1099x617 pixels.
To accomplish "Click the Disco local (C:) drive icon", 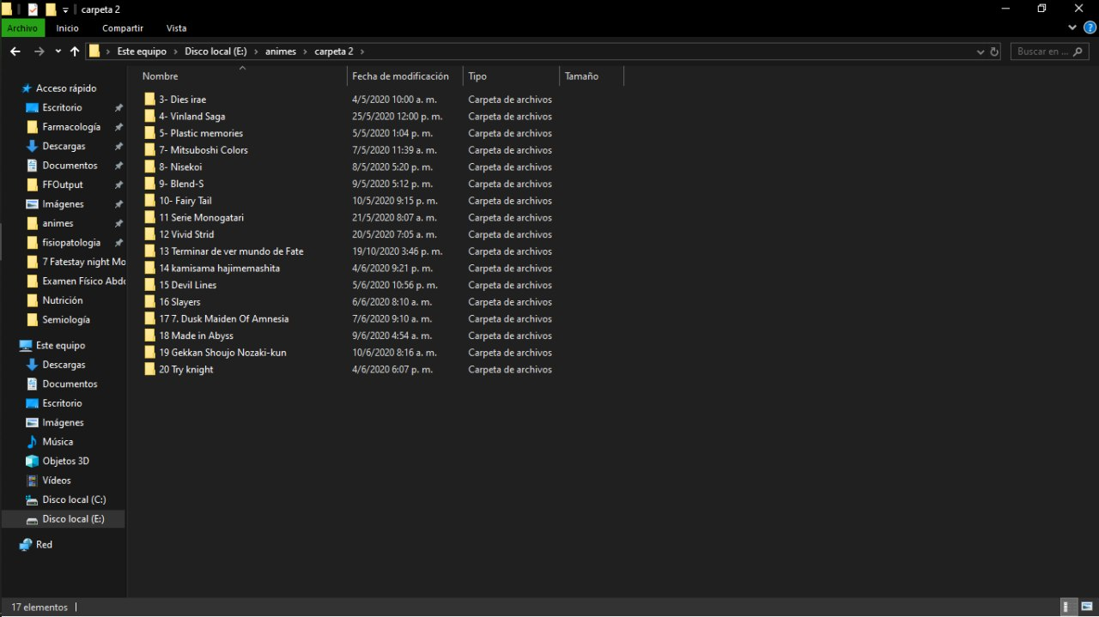I will tap(33, 499).
